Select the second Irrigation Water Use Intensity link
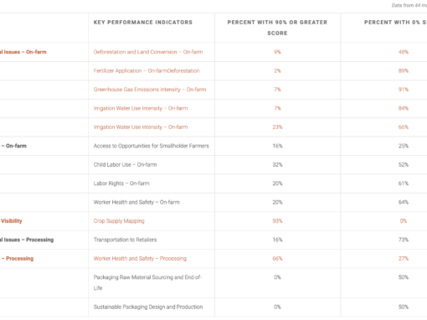 141,127
